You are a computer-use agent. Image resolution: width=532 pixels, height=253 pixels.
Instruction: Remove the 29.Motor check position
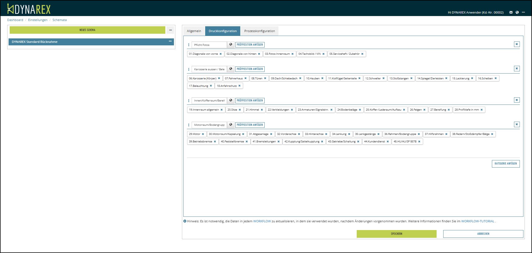coord(203,134)
